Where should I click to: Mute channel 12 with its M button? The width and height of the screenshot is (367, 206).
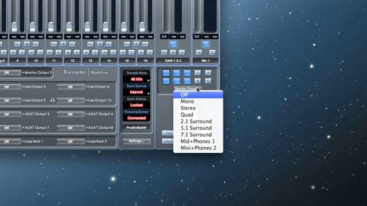click(x=68, y=53)
